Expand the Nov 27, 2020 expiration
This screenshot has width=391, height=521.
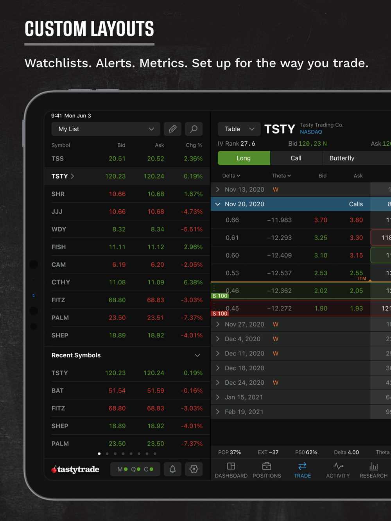tap(218, 324)
